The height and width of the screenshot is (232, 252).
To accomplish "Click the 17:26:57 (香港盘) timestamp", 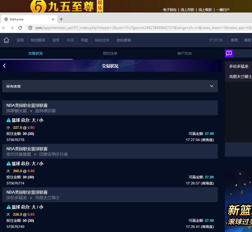I will click(x=200, y=183).
